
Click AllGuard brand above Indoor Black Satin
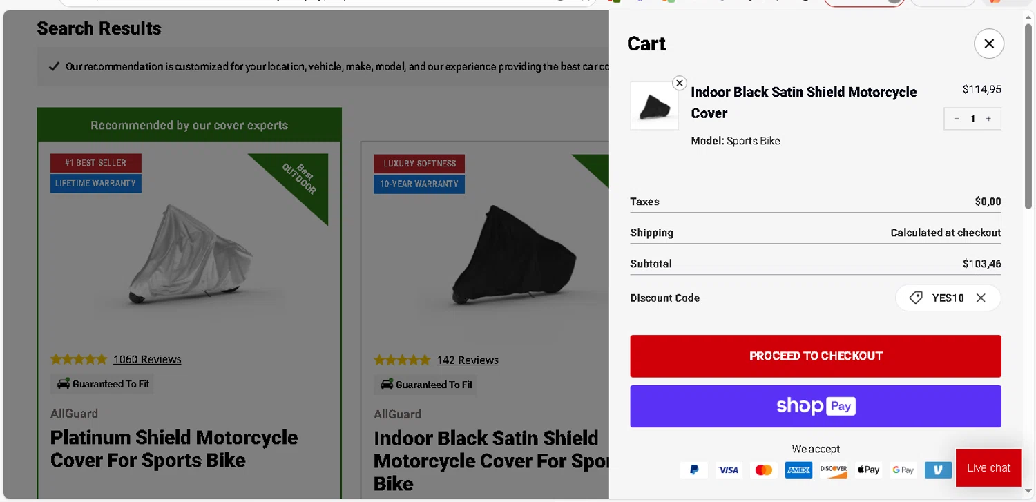click(397, 414)
